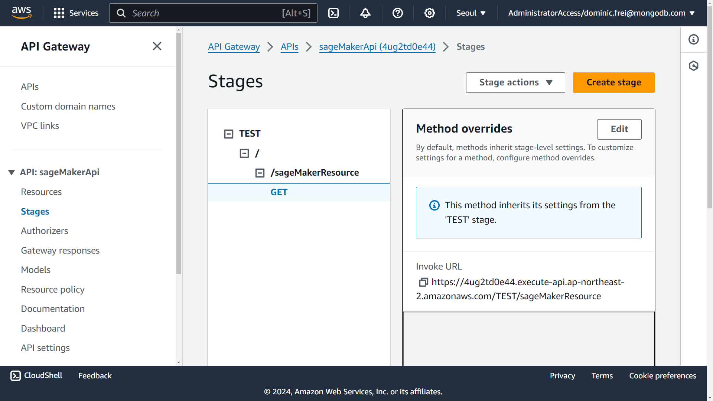This screenshot has height=401, width=713.
Task: Click CloudShell icon in footer
Action: 16,376
